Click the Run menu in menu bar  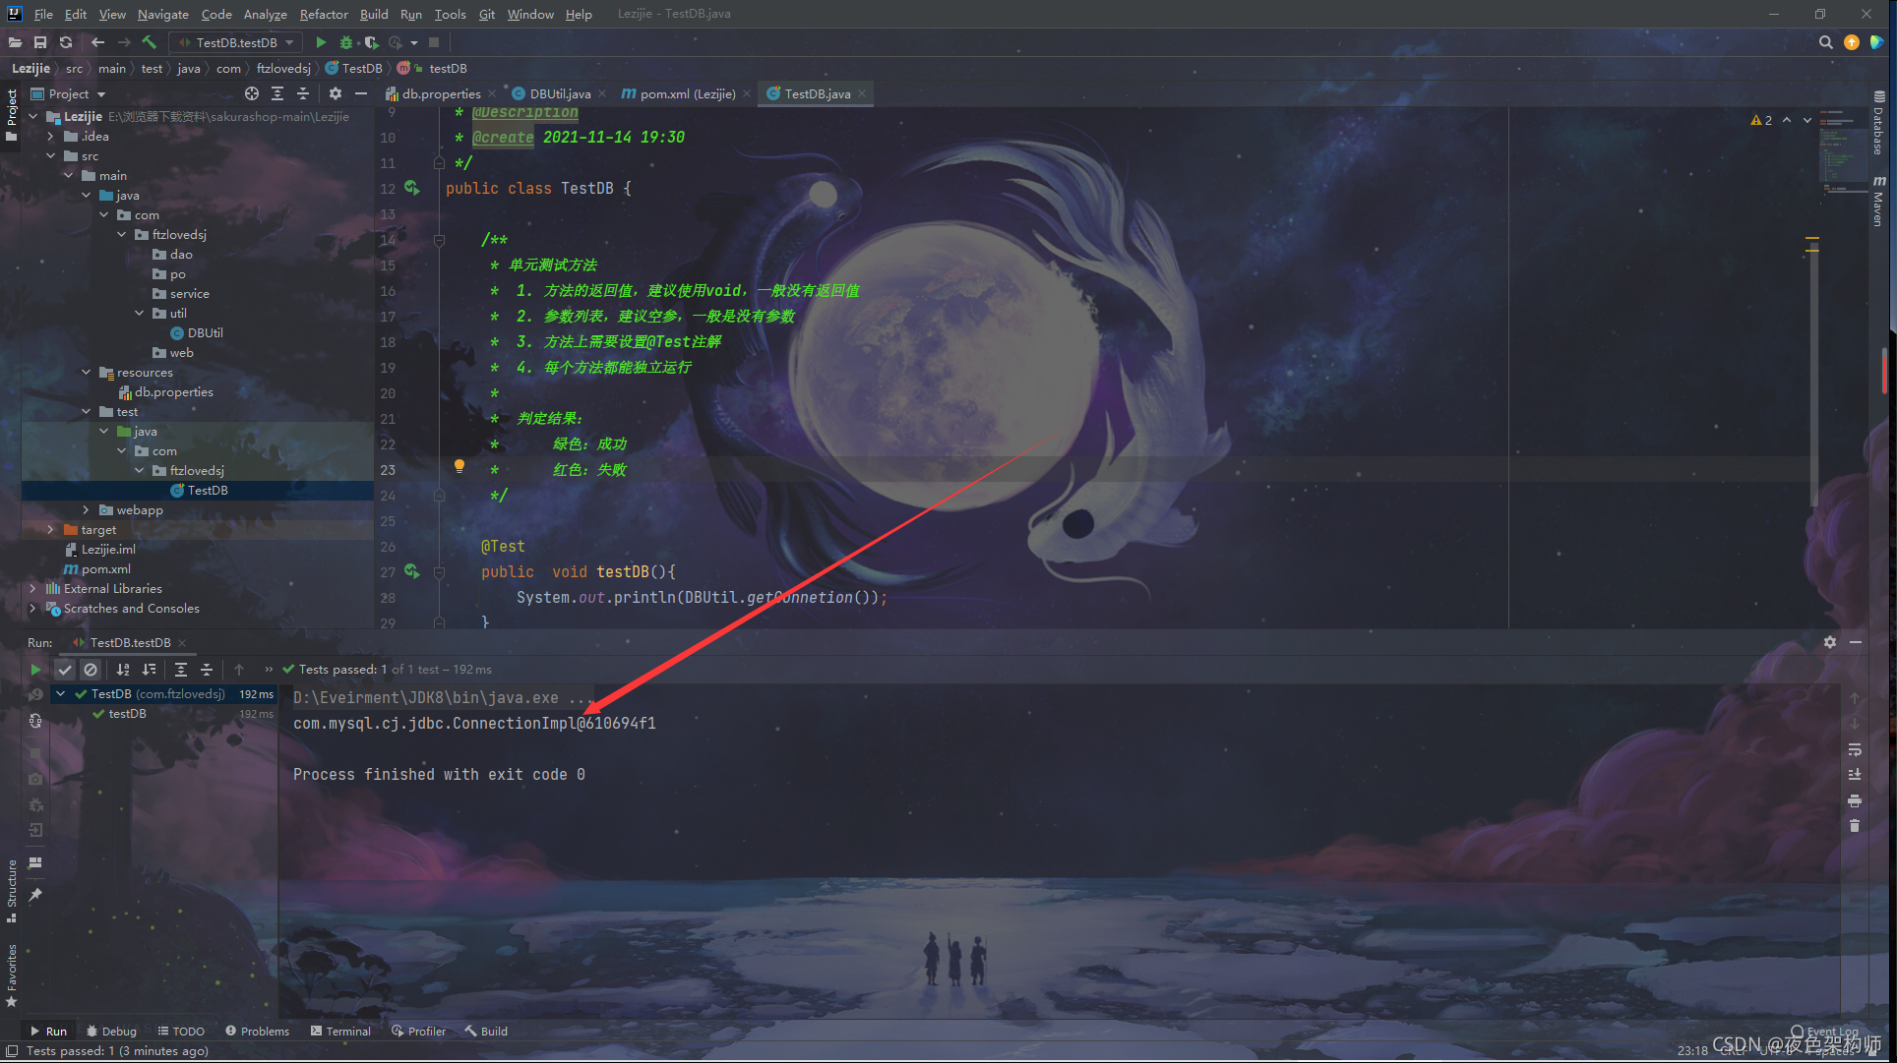click(x=409, y=13)
